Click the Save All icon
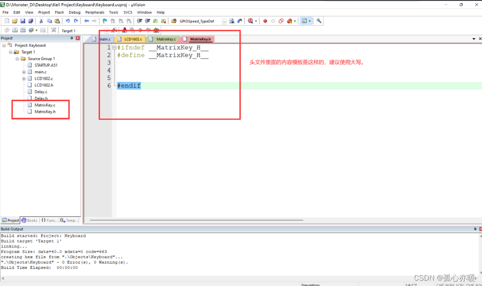482x286 pixels. click(x=30, y=21)
